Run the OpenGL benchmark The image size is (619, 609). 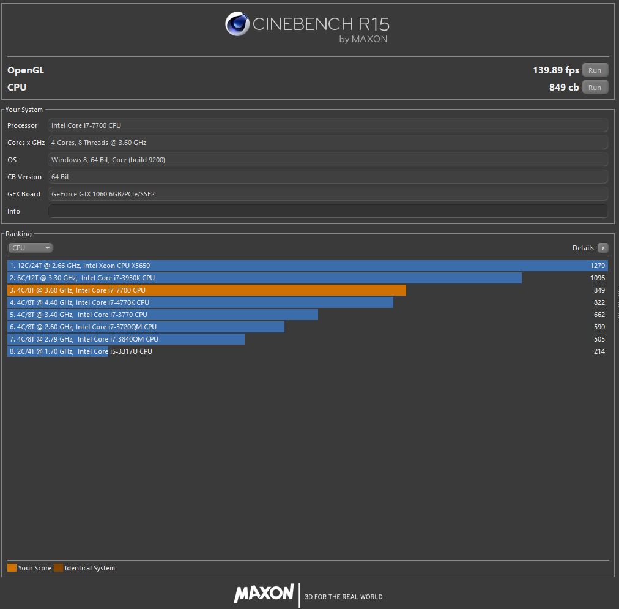595,70
